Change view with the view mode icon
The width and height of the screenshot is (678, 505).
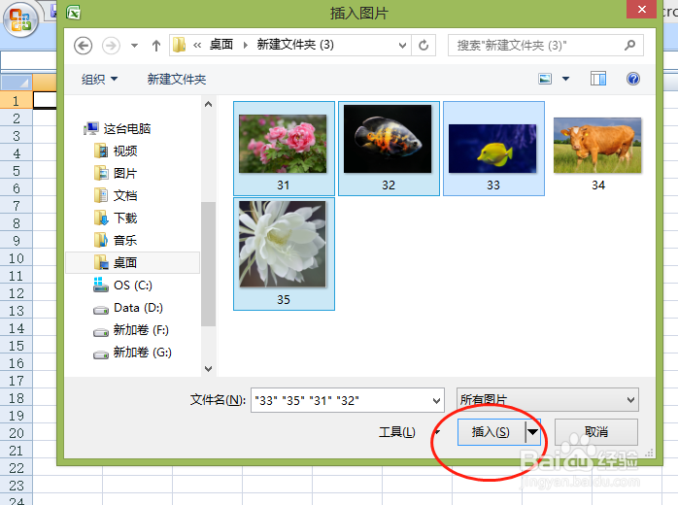545,79
